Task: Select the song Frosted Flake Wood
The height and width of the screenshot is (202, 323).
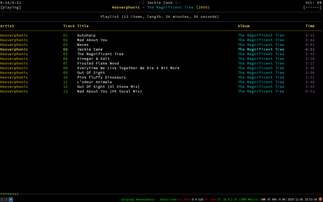Action: coord(98,63)
